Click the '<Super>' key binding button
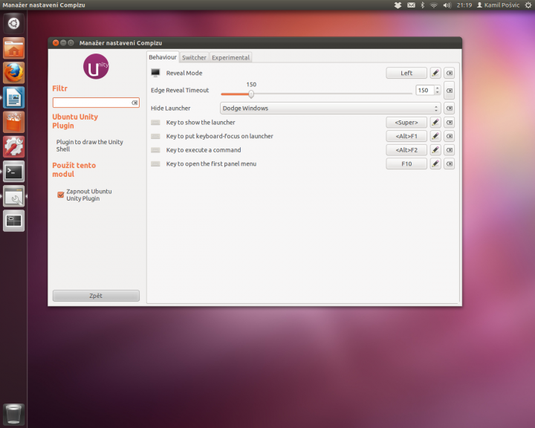 (x=406, y=122)
